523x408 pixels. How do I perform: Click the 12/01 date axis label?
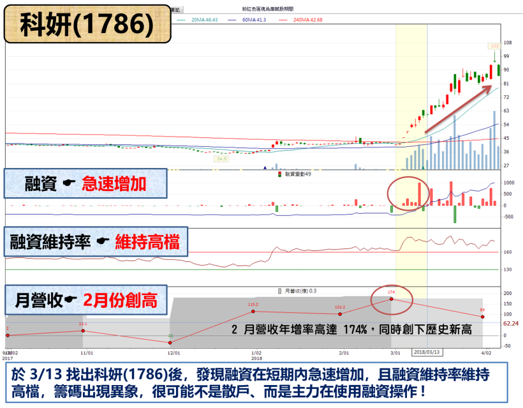pyautogui.click(x=173, y=353)
